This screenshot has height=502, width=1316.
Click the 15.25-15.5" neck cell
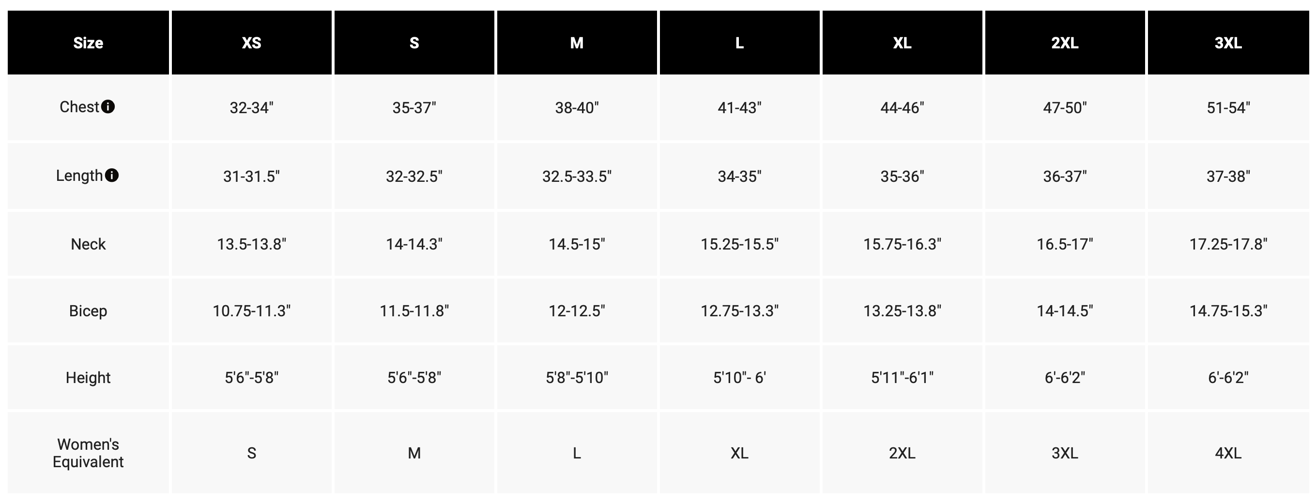740,244
